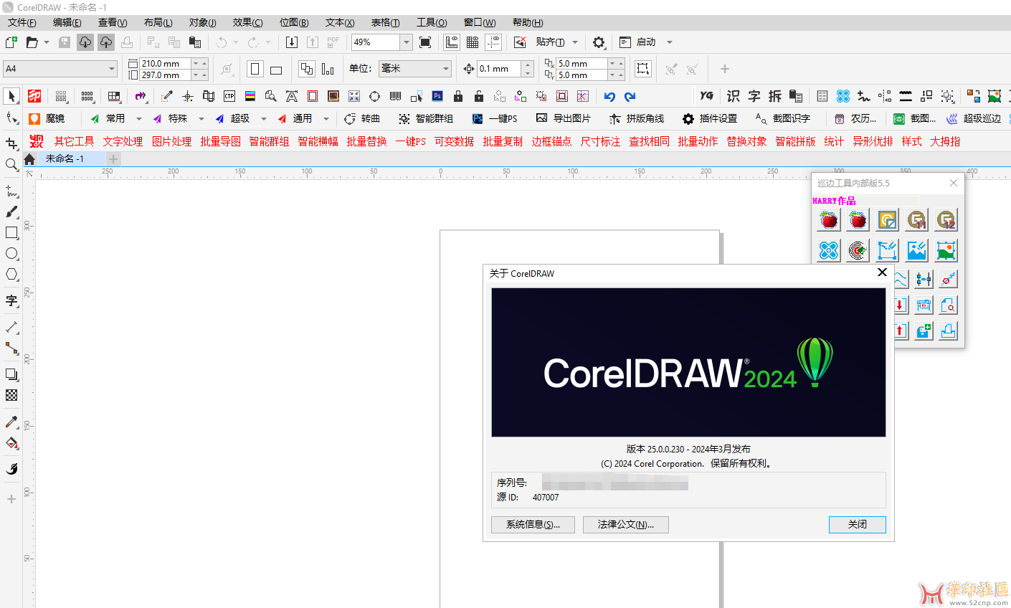Select the Text tool 字 in toolbox

[11, 300]
